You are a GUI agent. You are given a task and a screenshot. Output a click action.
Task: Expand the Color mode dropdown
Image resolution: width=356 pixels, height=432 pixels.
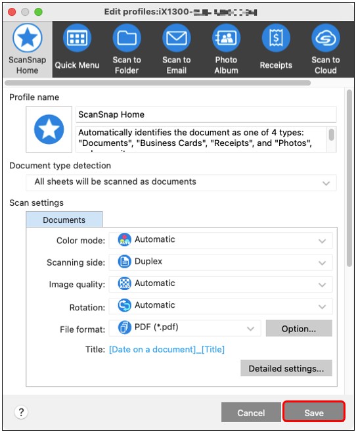221,240
